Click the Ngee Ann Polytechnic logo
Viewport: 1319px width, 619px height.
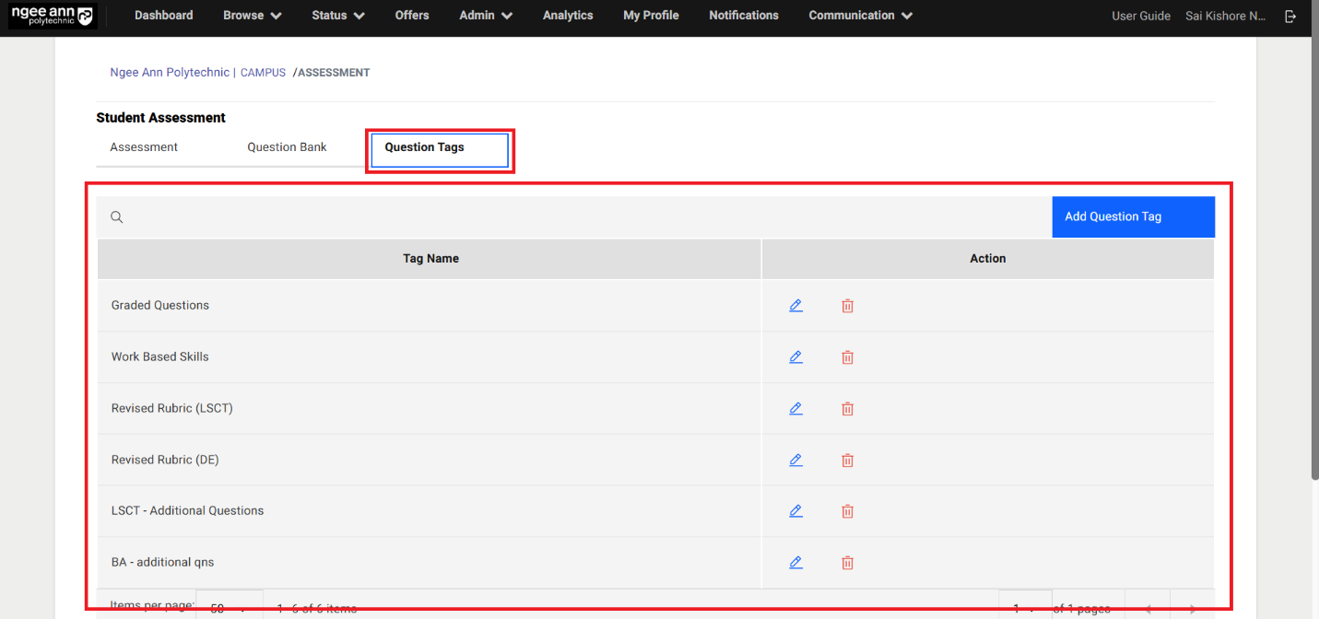[53, 16]
